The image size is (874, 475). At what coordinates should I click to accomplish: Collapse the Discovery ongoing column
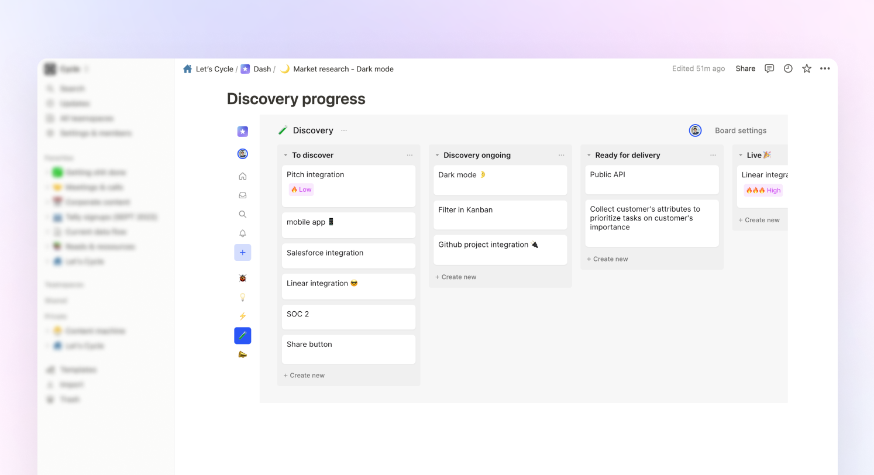point(437,156)
